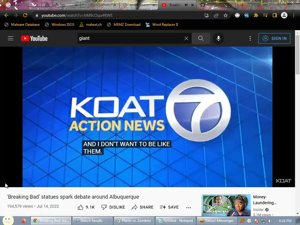
Task: Start voice search with the microphone
Action: tap(218, 38)
